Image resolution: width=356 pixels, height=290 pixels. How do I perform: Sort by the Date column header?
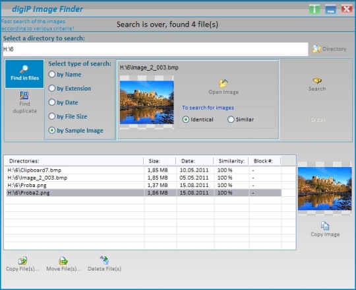[x=194, y=161]
